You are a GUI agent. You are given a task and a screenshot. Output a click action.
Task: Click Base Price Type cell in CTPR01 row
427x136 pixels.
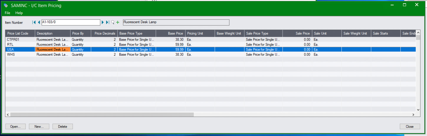(137, 40)
